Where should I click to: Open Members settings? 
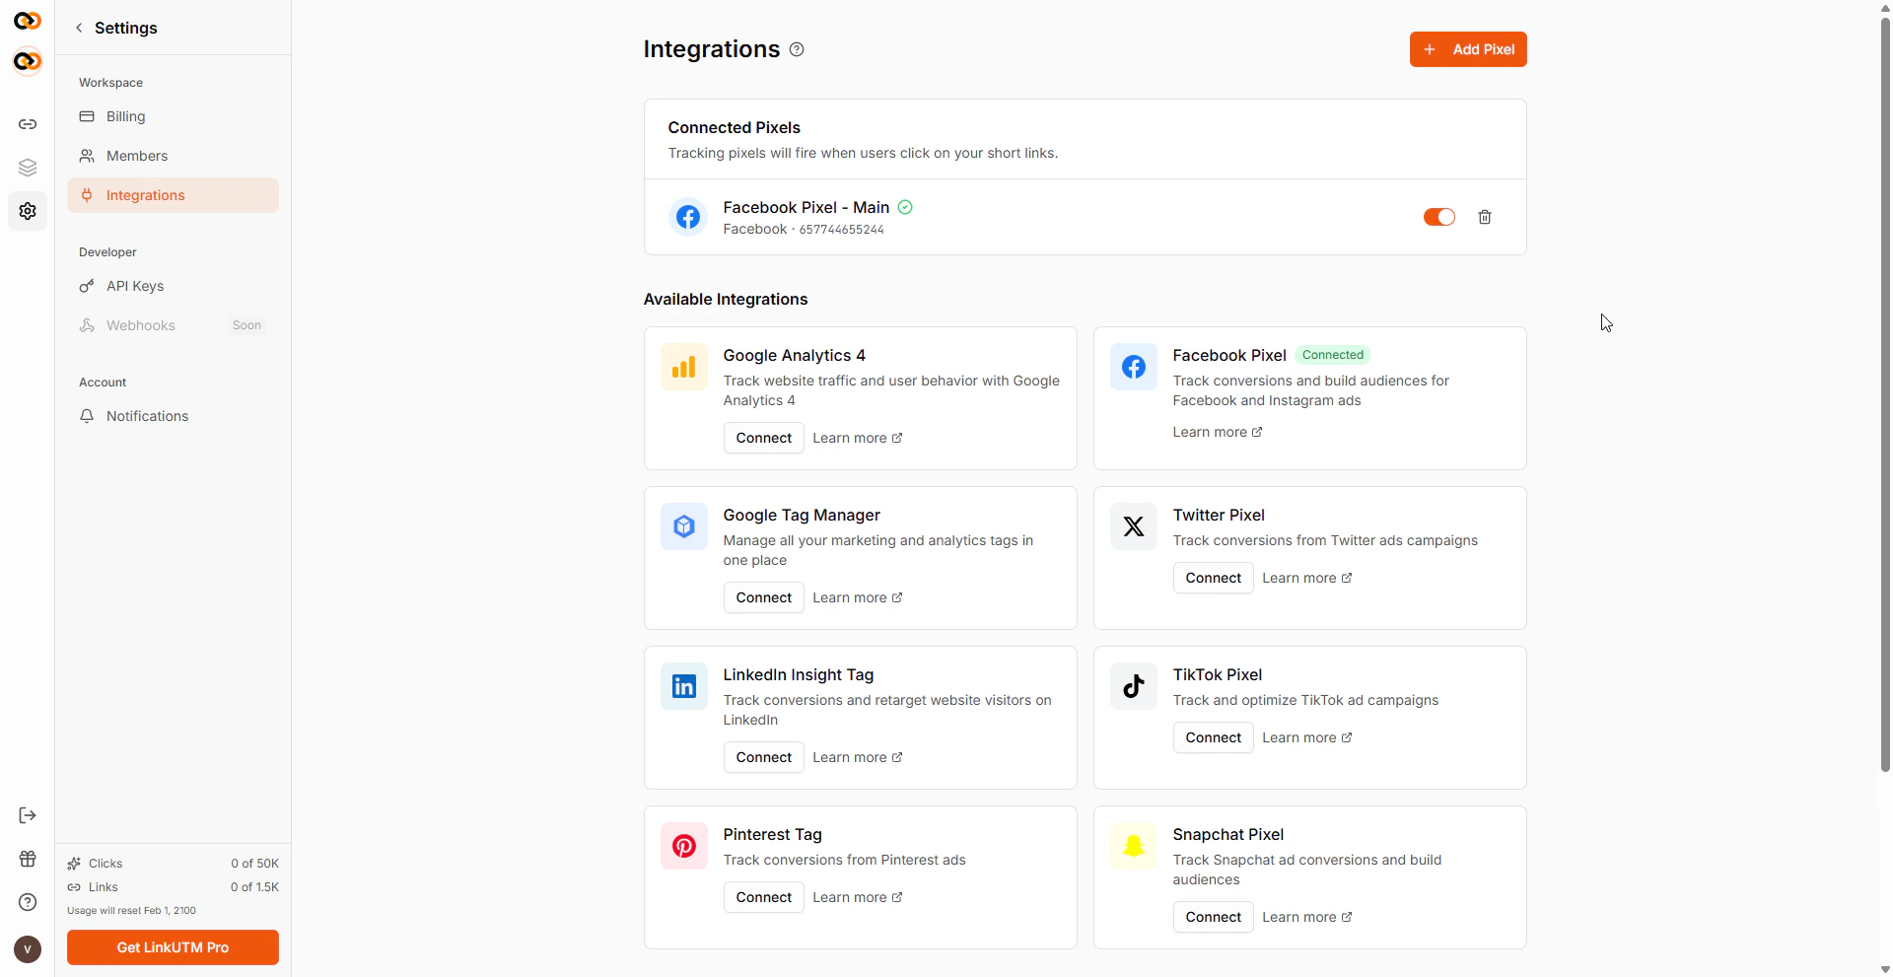pyautogui.click(x=173, y=156)
